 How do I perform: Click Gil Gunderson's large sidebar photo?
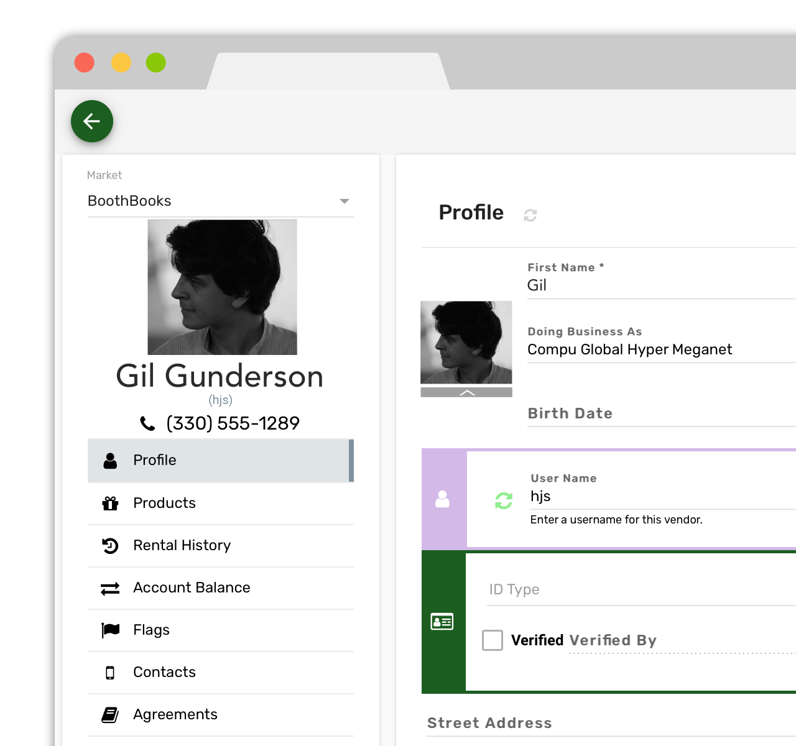[222, 287]
